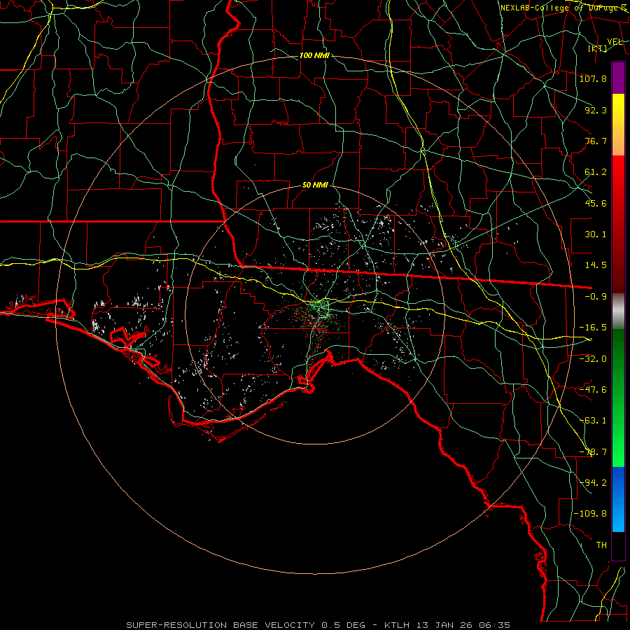Viewport: 630px width, 630px height.
Task: Click the -16.5 velocity scale value
Action: click(593, 328)
